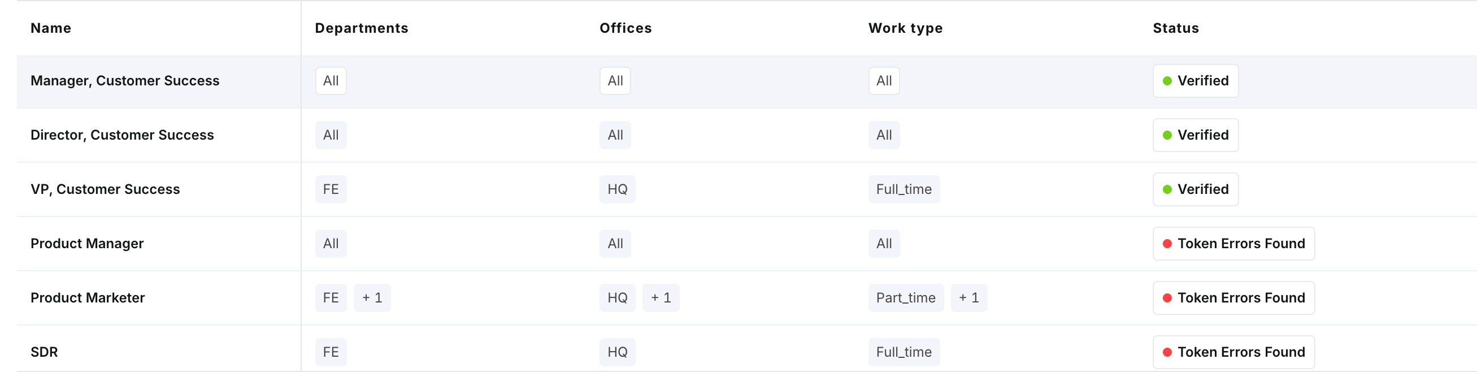Screen dimensions: 1477x372
Task: Click the Name column header
Action: click(x=51, y=28)
